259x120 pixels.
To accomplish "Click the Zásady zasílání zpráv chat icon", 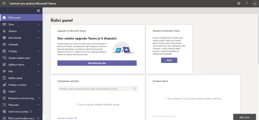I will tap(4, 58).
